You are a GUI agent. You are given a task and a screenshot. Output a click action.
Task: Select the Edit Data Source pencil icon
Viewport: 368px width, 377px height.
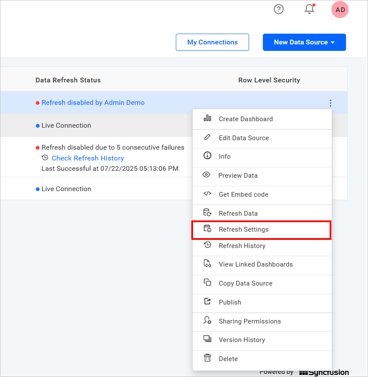[x=207, y=138]
